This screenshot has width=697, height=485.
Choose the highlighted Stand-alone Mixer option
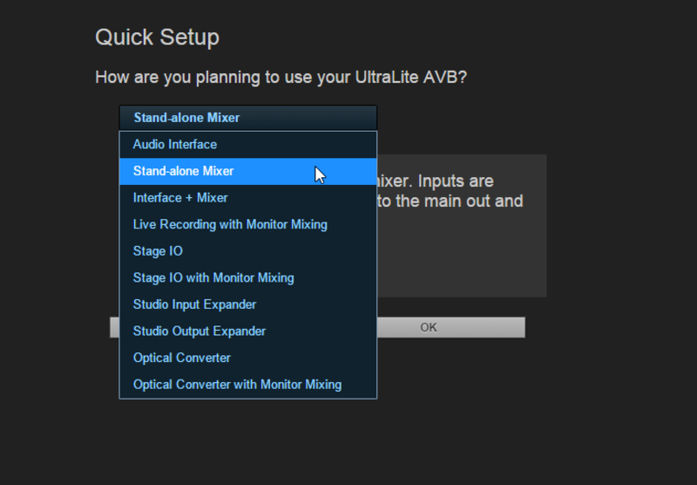click(x=248, y=171)
